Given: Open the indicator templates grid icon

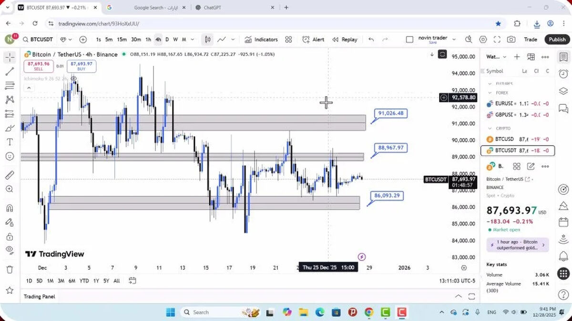Looking at the screenshot, I should tap(288, 40).
